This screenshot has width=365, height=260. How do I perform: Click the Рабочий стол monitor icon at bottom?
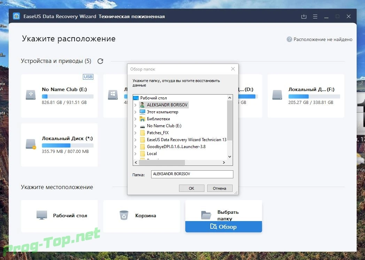tap(42, 215)
